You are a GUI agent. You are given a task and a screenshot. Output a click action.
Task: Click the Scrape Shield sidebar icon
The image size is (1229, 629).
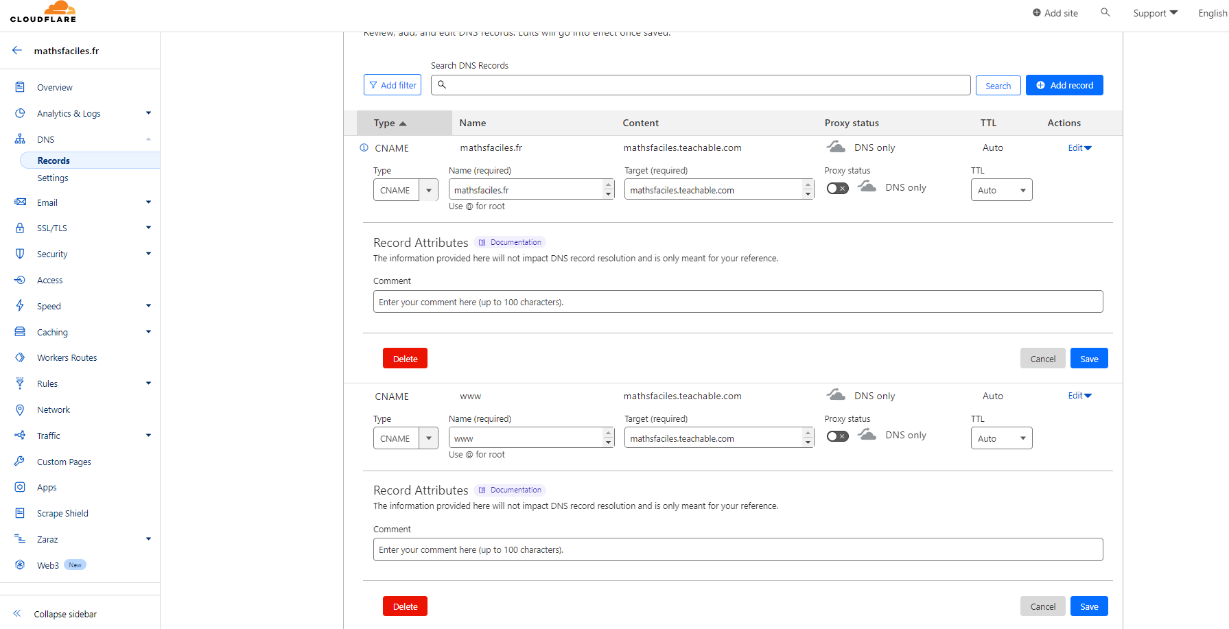coord(20,513)
